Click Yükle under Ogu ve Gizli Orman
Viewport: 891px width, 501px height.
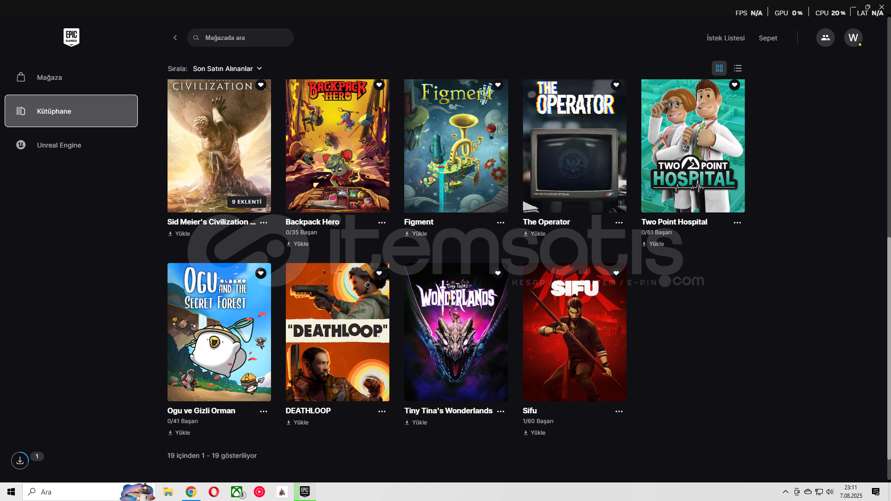(x=179, y=433)
